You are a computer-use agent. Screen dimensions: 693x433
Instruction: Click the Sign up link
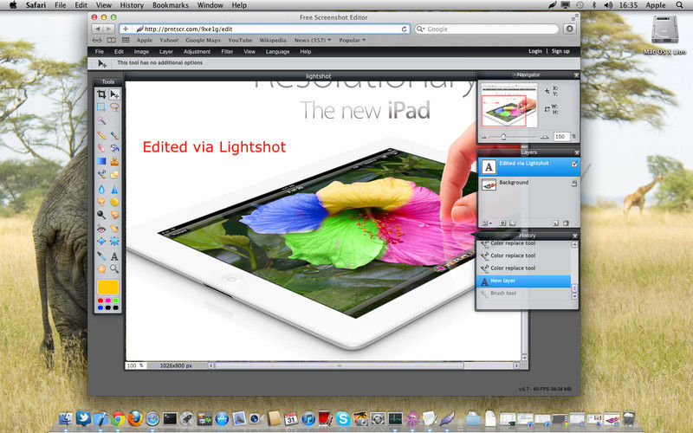(x=560, y=51)
